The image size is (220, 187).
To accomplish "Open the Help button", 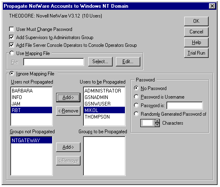I will [x=196, y=42].
